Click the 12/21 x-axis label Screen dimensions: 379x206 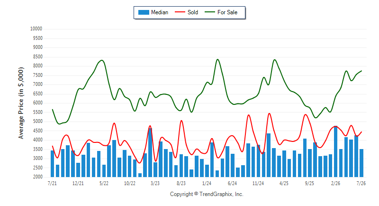[78, 183]
